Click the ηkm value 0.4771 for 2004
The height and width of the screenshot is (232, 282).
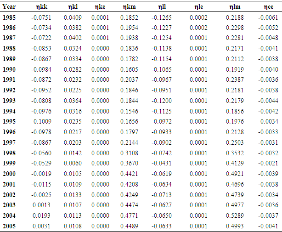(x=129, y=215)
